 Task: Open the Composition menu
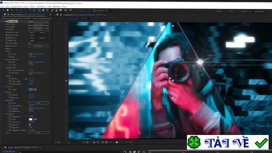(16, 6)
